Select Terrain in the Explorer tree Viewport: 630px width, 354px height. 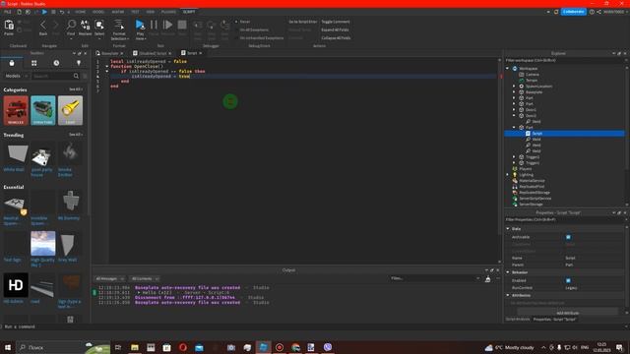[x=532, y=81]
